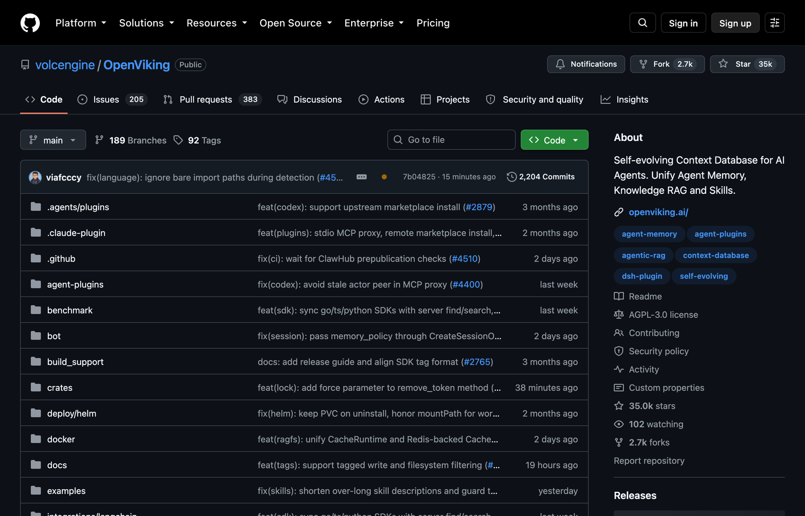This screenshot has height=516, width=805.
Task: Click the link icon beside openviking.ai
Action: pyautogui.click(x=619, y=212)
